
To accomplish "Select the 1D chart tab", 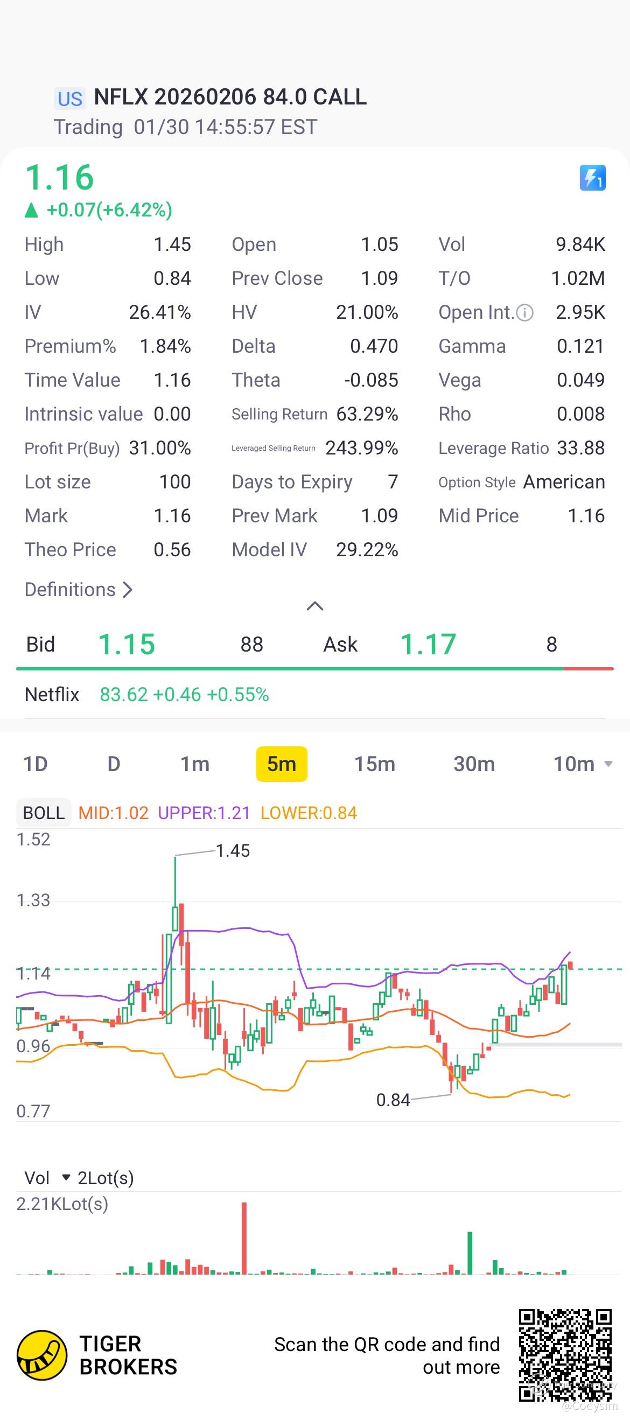I will (x=36, y=764).
